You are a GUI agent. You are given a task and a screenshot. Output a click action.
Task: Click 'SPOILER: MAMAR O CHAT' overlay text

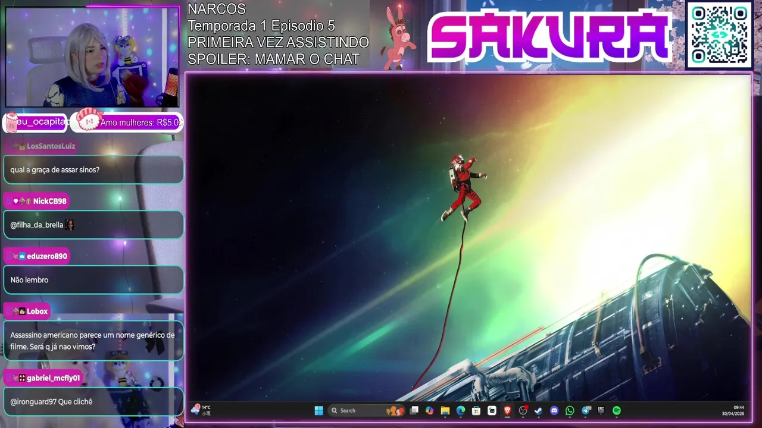pos(274,59)
